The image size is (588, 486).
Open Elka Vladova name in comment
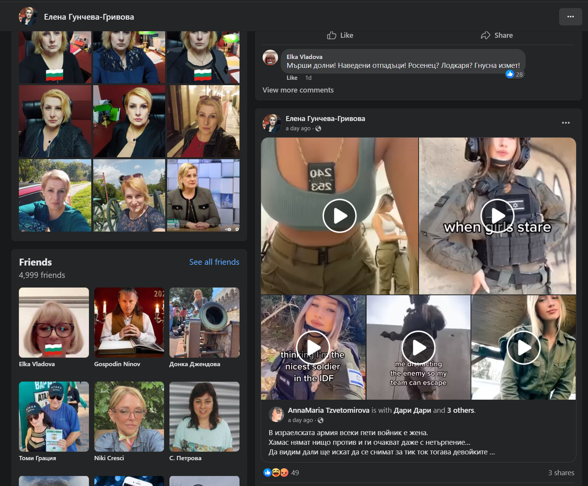tap(304, 57)
